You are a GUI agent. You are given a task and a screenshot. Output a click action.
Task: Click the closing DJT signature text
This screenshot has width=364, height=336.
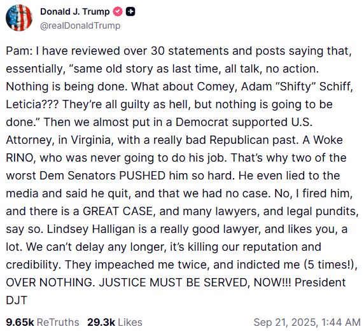(x=17, y=300)
